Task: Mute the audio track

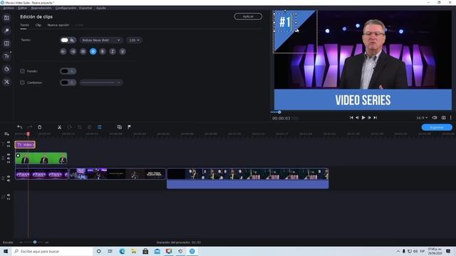Action: (x=9, y=195)
